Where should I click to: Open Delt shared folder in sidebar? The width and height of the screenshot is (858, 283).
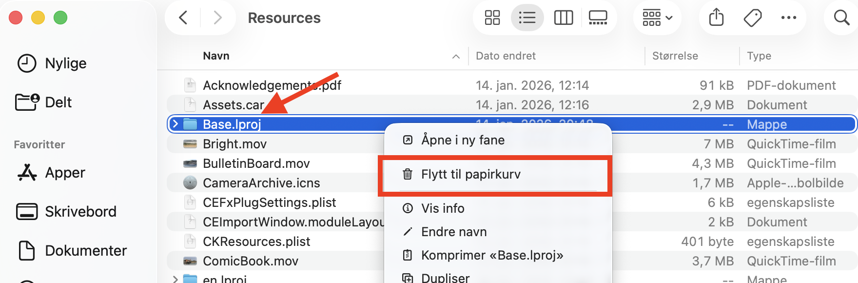(44, 102)
